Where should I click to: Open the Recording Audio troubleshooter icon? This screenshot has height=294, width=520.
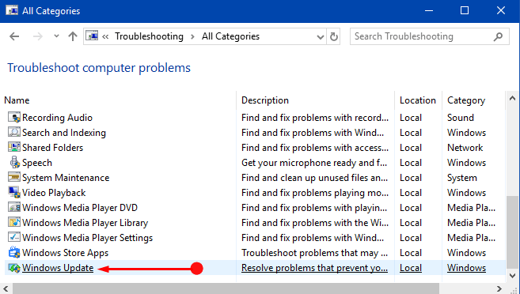[x=14, y=118]
